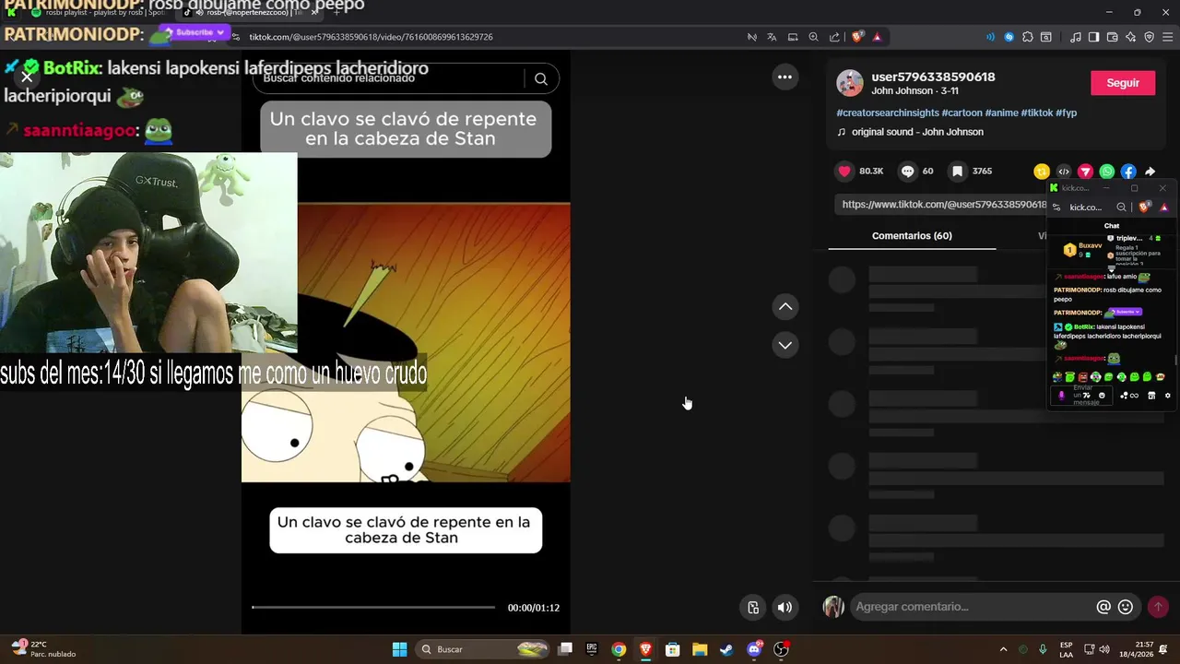Focus the Enviar un mensaje Kick chat input
1180x664 pixels.
point(1080,396)
